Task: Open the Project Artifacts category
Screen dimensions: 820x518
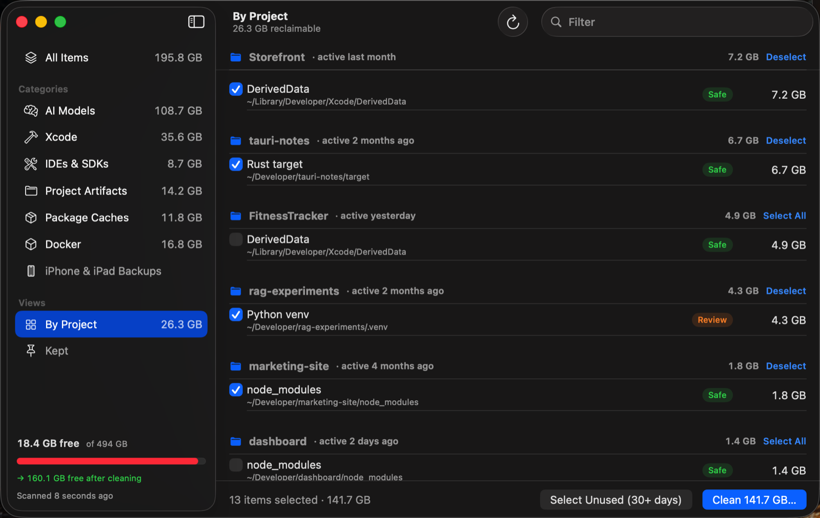Action: (x=111, y=191)
